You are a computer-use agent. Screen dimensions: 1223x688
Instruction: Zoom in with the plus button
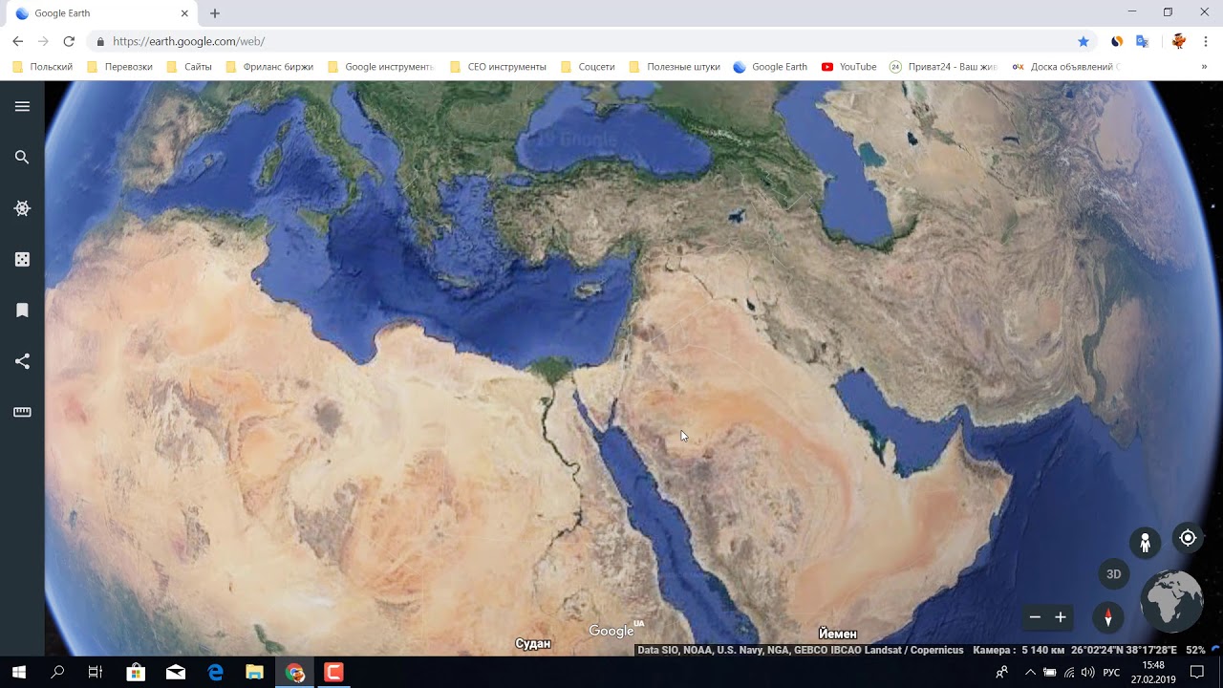(1060, 617)
